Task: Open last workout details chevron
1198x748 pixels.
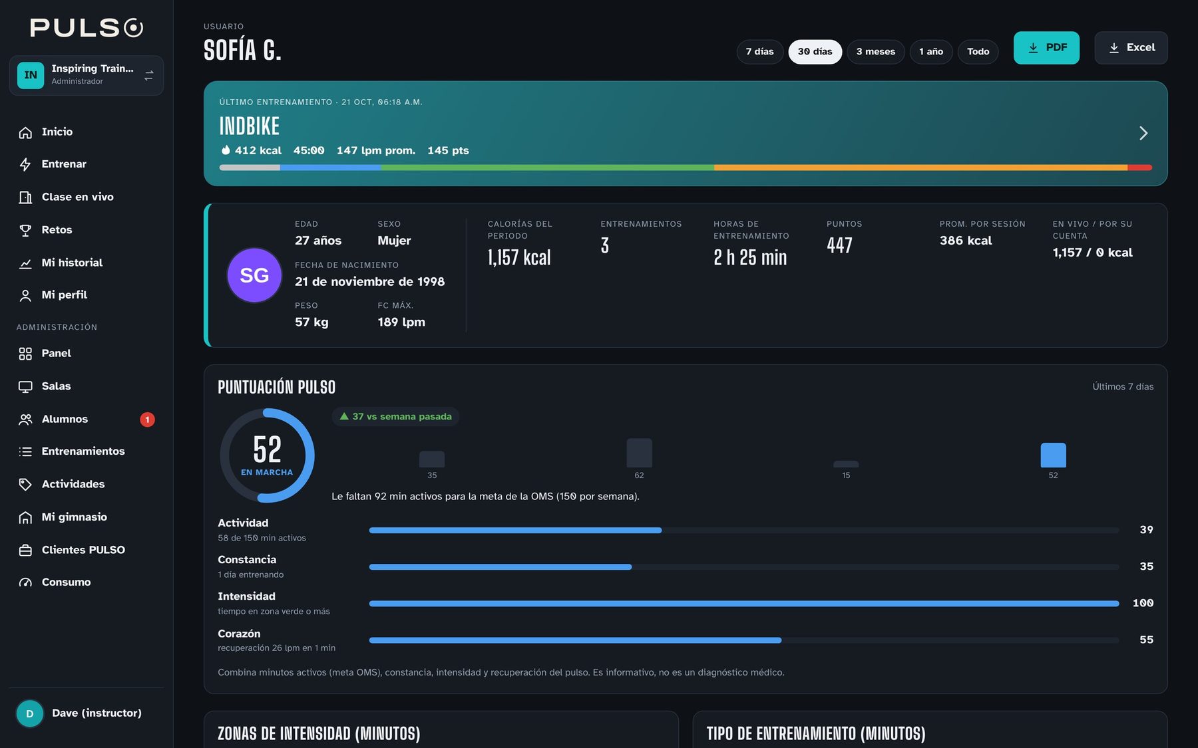Action: (x=1143, y=134)
